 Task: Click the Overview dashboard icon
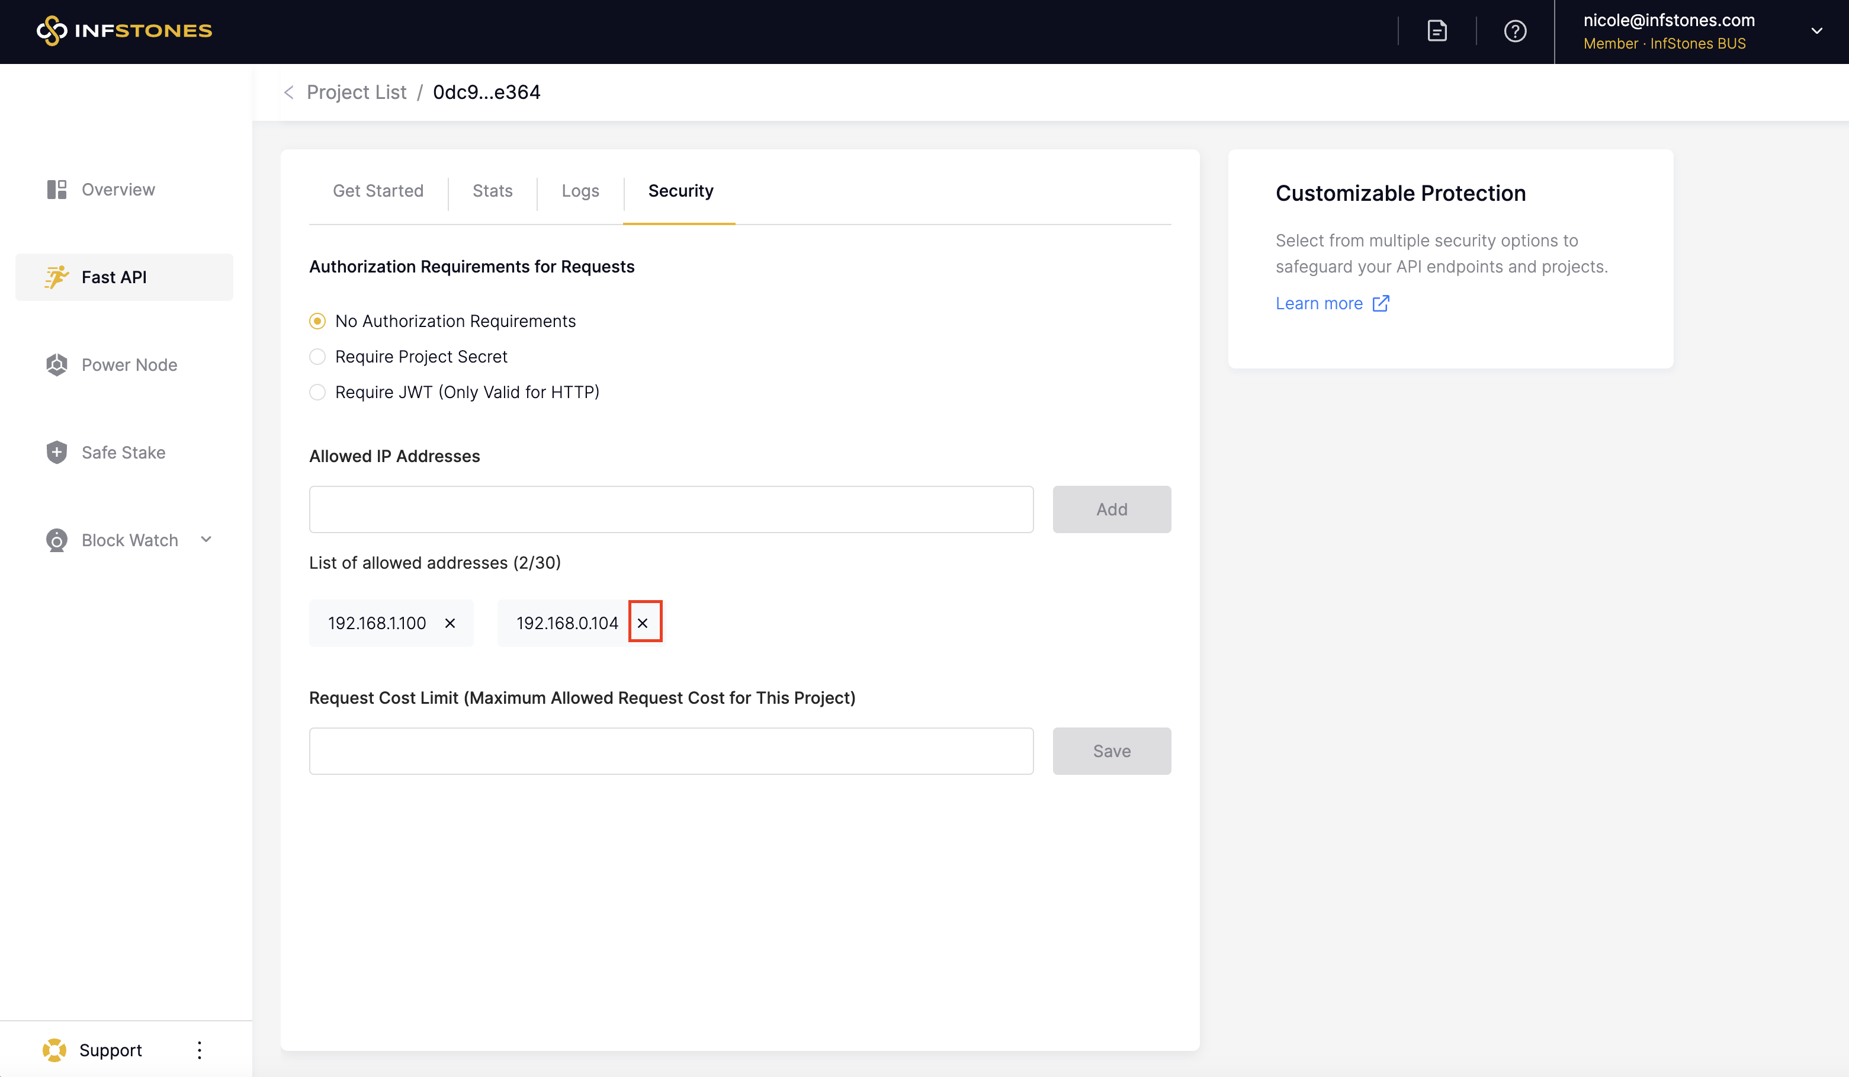click(56, 190)
